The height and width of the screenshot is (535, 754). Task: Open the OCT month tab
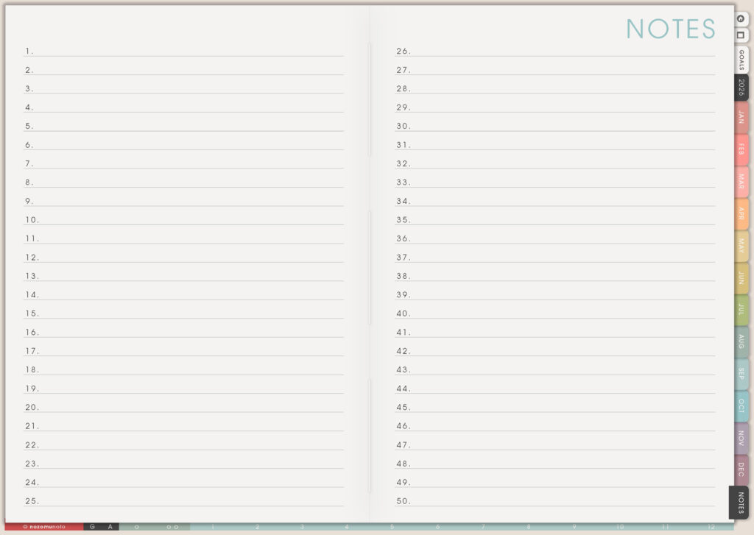741,405
